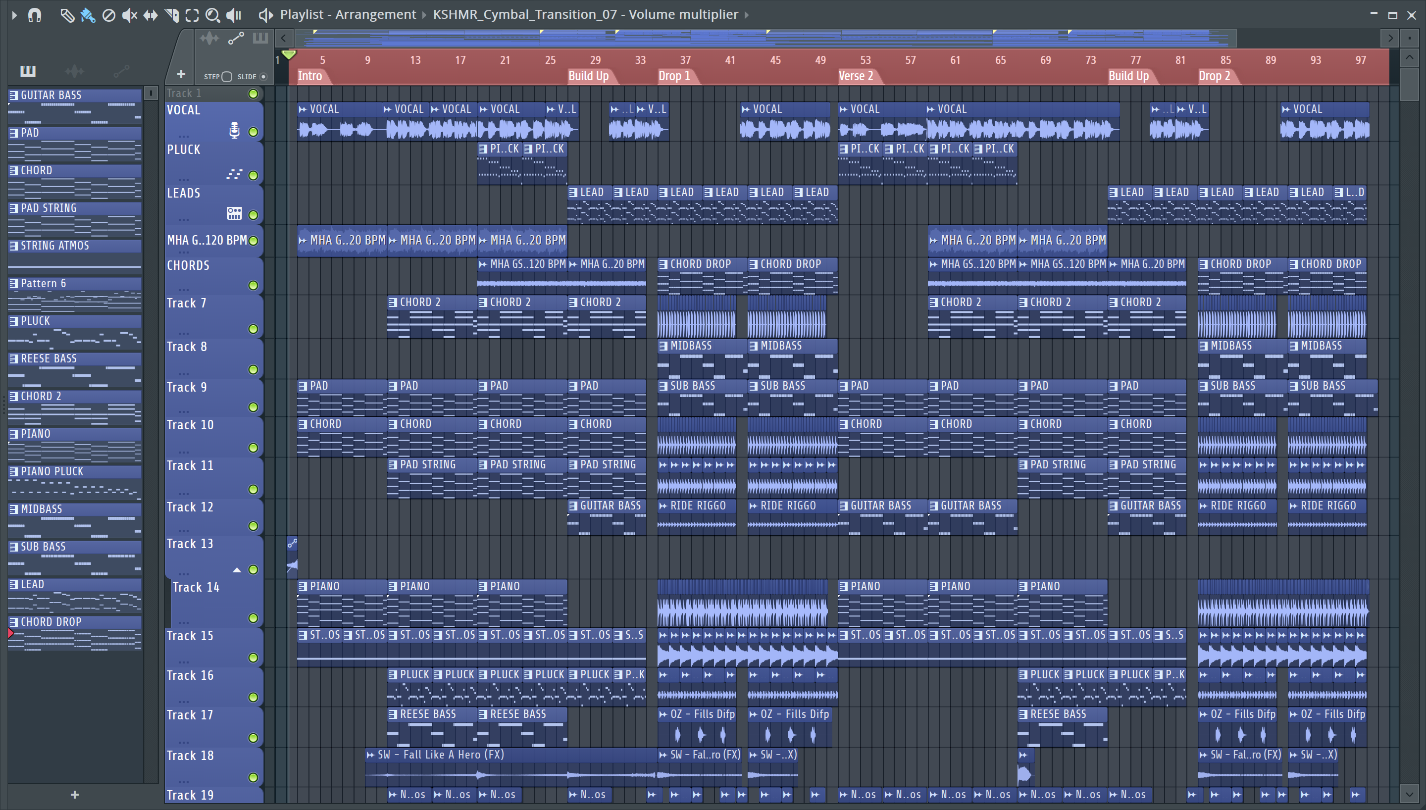Image resolution: width=1426 pixels, height=810 pixels.
Task: Show automation clips in the picker panel
Action: 121,71
